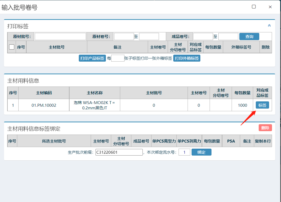Edit the 生产批次前缀 field containing C31220601

tap(119, 152)
